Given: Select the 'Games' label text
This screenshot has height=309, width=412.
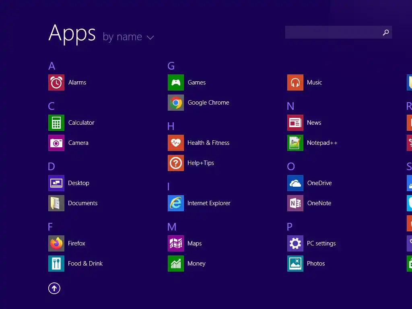Looking at the screenshot, I should click(x=197, y=82).
